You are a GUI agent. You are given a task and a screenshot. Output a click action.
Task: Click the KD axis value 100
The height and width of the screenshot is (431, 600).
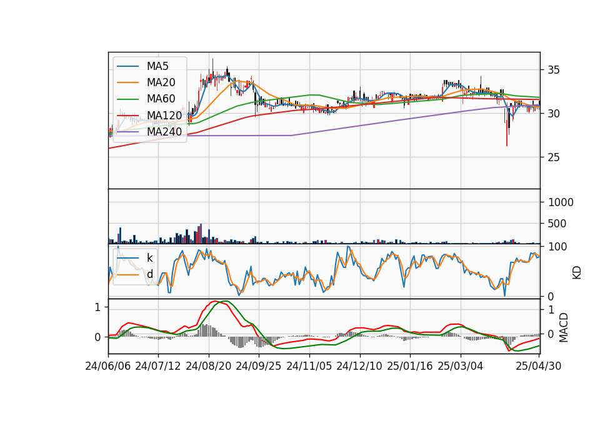point(557,247)
